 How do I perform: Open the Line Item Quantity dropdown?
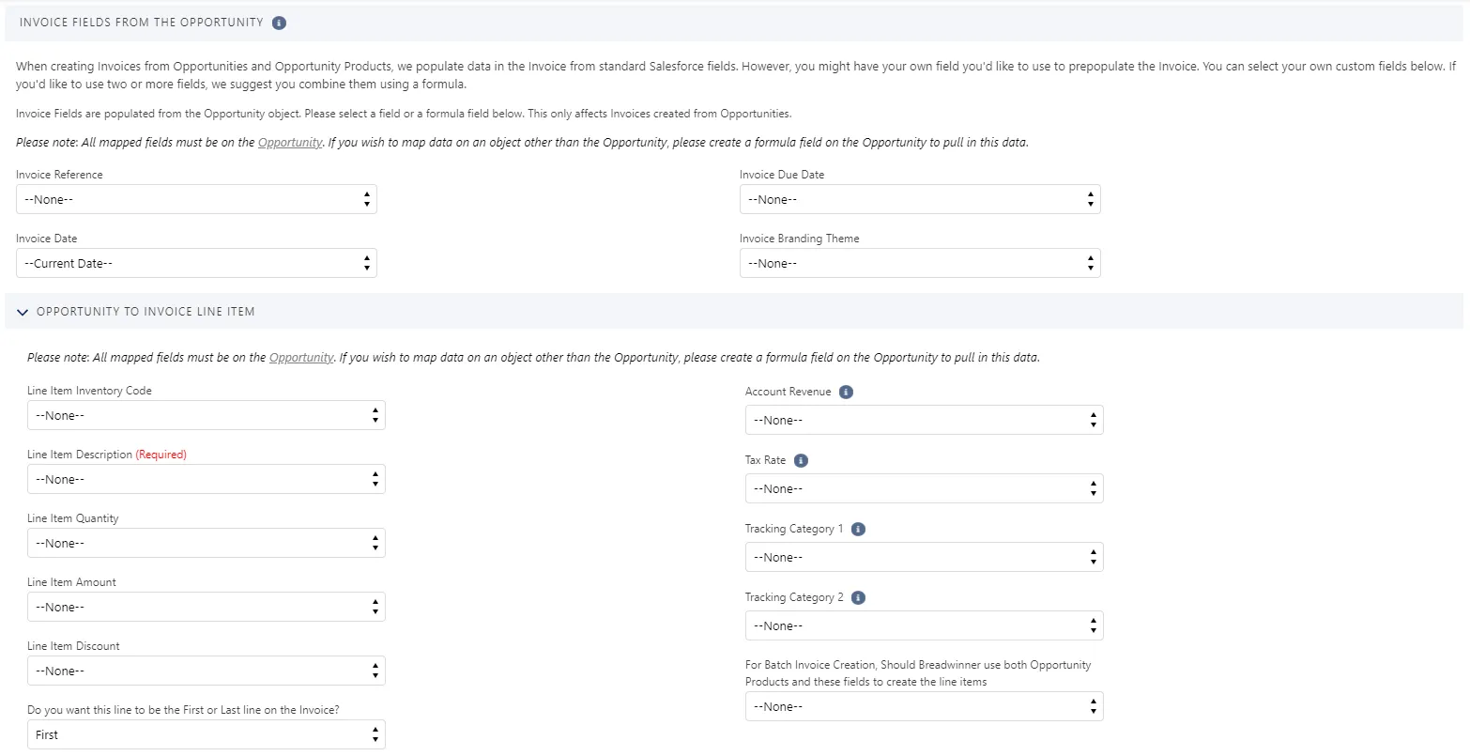[x=207, y=543]
